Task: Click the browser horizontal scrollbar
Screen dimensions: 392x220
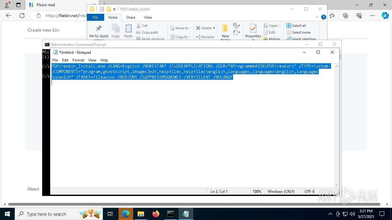Action: [194, 204]
